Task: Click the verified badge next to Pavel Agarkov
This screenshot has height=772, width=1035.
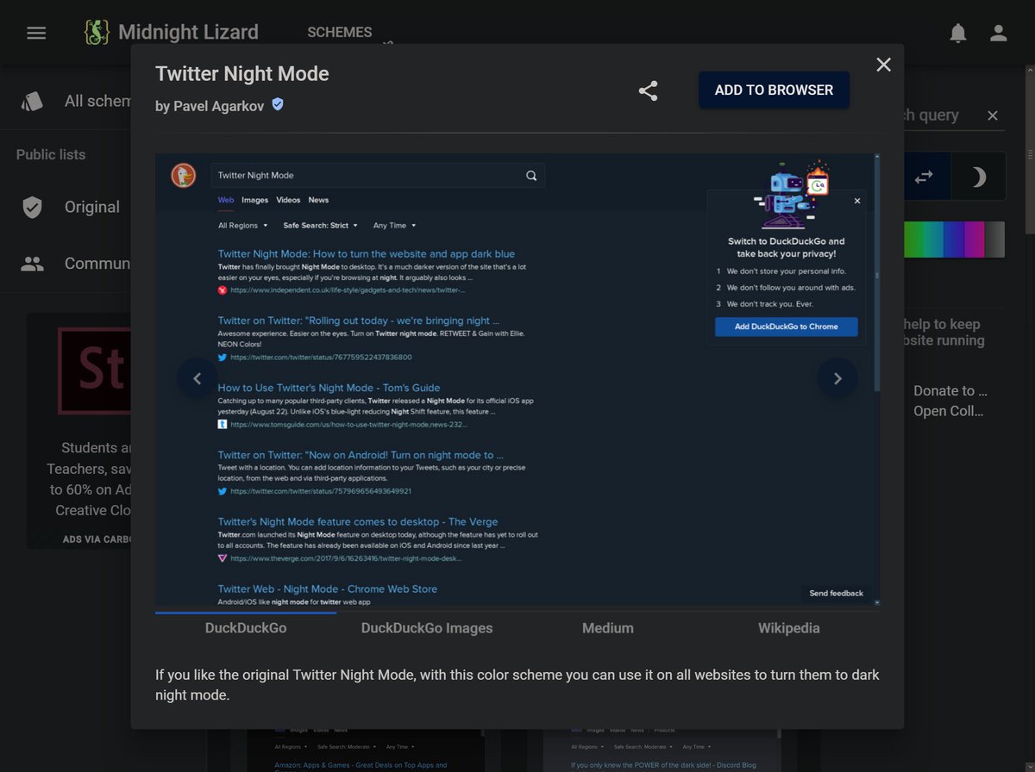Action: (278, 104)
